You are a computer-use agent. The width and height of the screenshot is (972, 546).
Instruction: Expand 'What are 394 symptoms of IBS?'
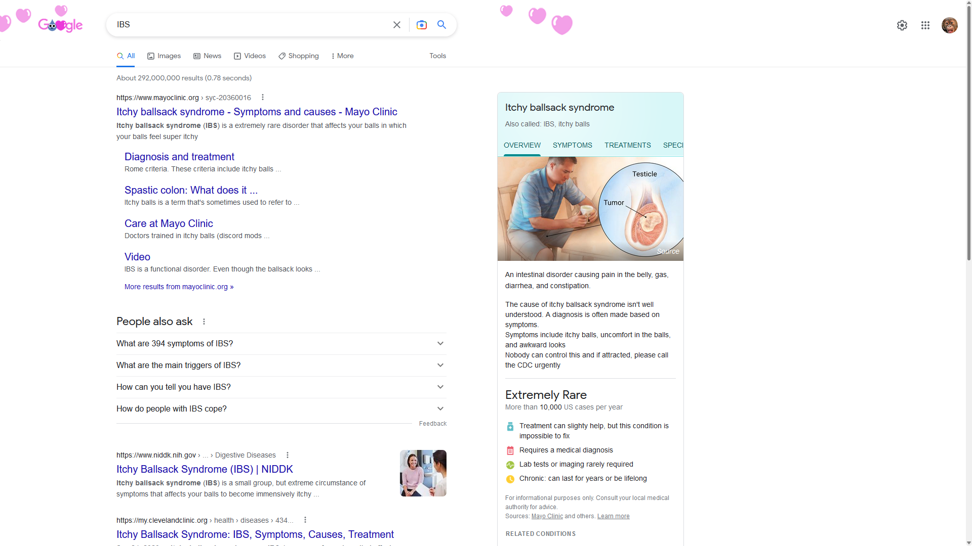[x=281, y=344]
